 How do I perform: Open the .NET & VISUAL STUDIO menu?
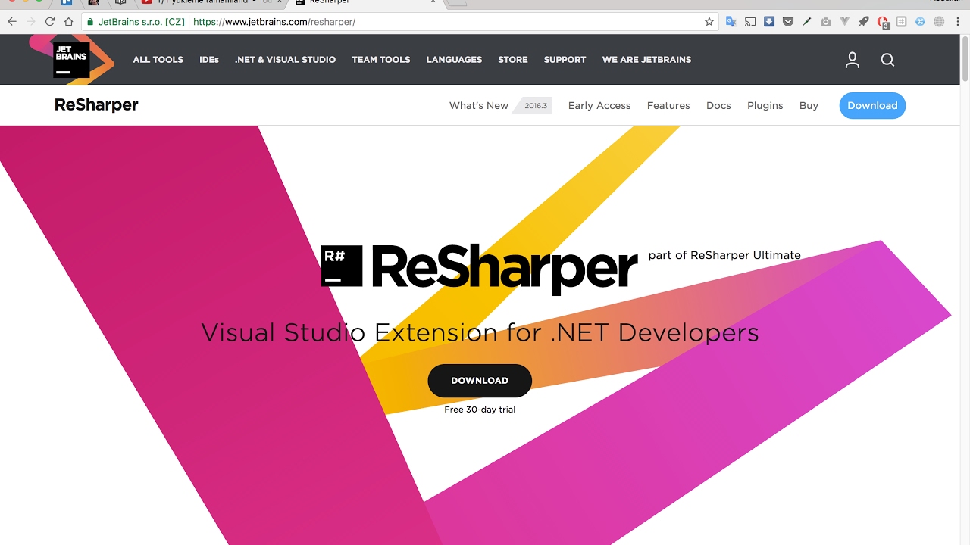285,60
